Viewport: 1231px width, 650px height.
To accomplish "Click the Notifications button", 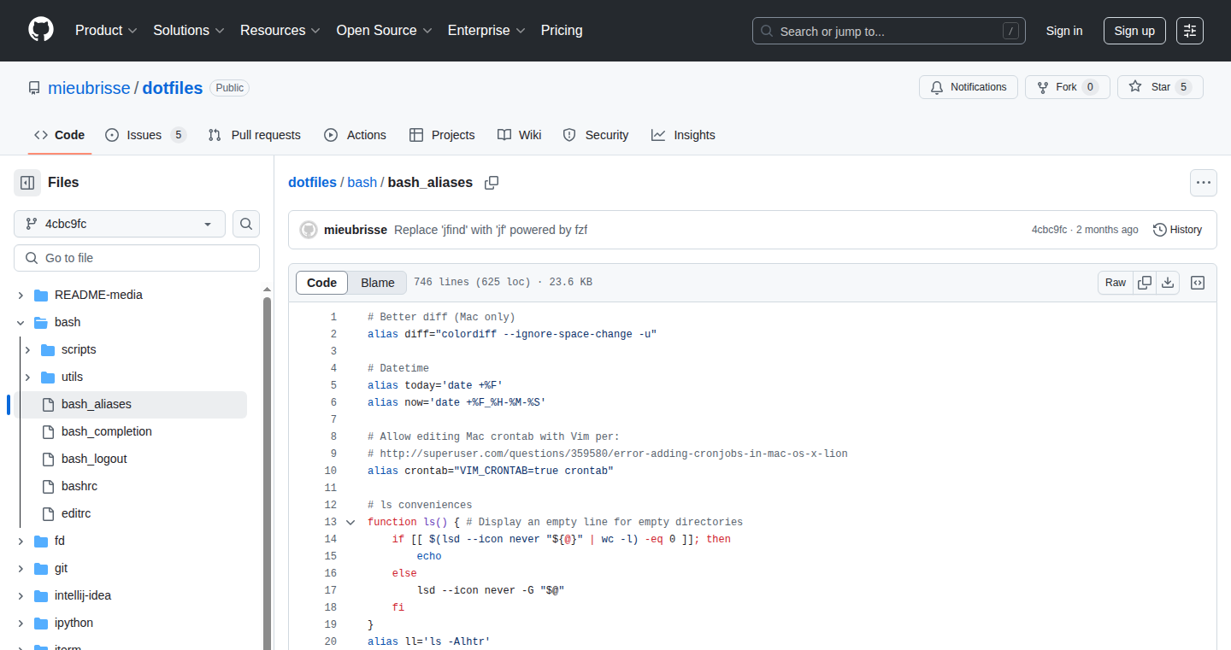I will (x=969, y=87).
